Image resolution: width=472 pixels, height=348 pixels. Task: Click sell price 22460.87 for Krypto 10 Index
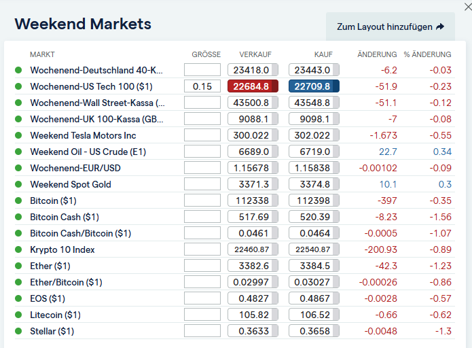(x=253, y=249)
